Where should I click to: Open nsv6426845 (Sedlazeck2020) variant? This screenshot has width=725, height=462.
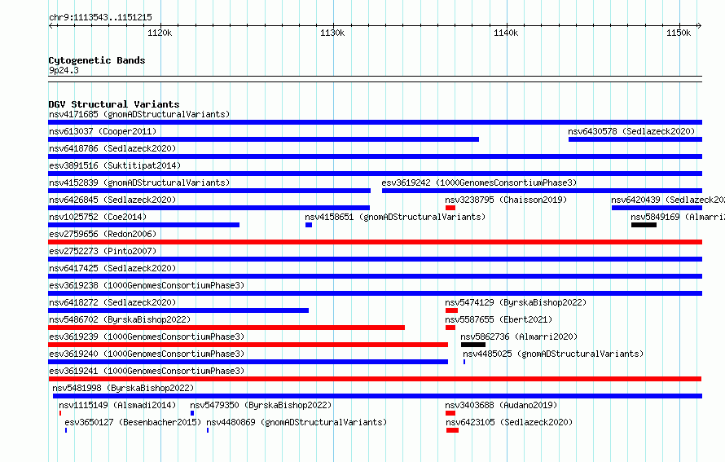(112, 200)
